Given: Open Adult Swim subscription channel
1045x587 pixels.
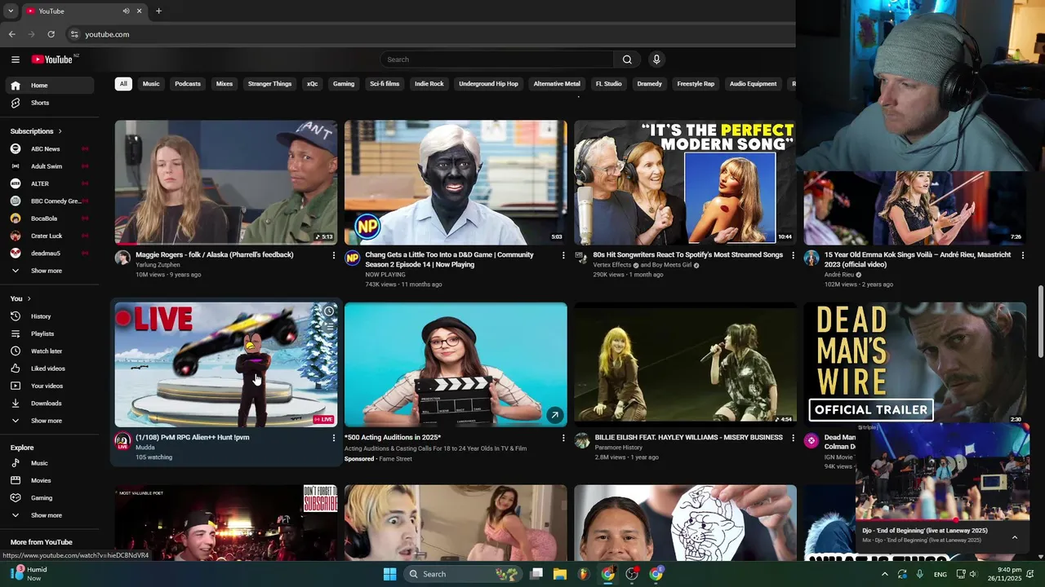Looking at the screenshot, I should (49, 166).
